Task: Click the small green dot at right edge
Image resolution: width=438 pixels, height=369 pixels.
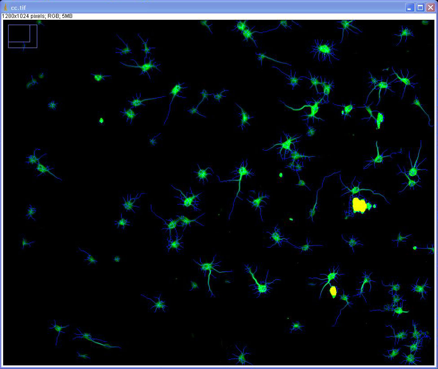Action: (415, 248)
